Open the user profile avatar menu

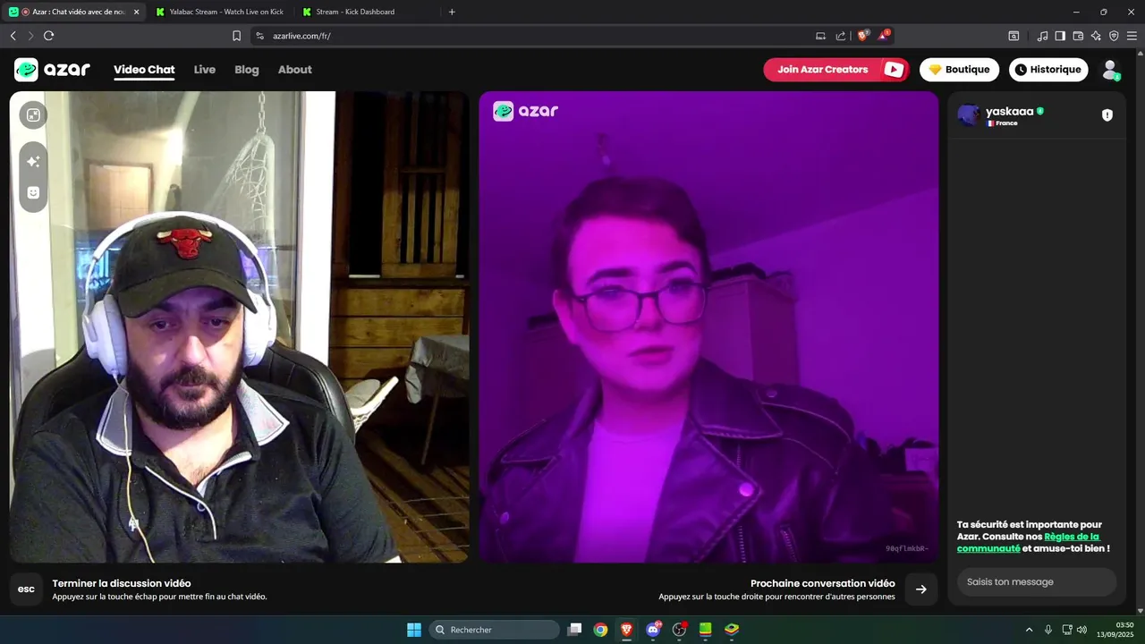(1110, 70)
